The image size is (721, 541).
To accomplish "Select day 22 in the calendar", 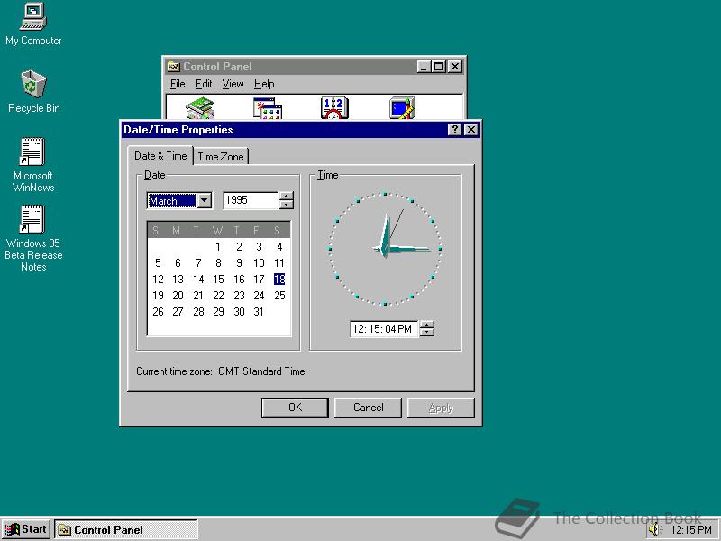I will coord(218,296).
